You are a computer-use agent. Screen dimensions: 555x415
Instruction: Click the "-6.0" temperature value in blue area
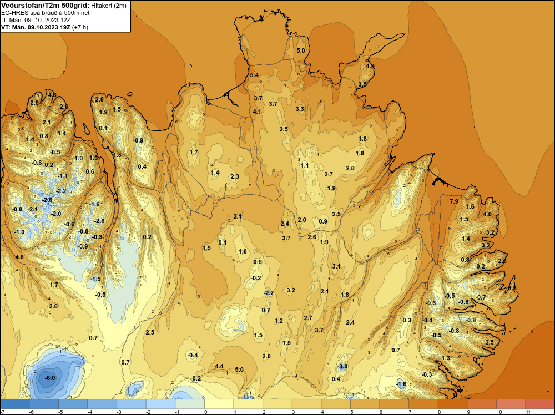click(50, 378)
